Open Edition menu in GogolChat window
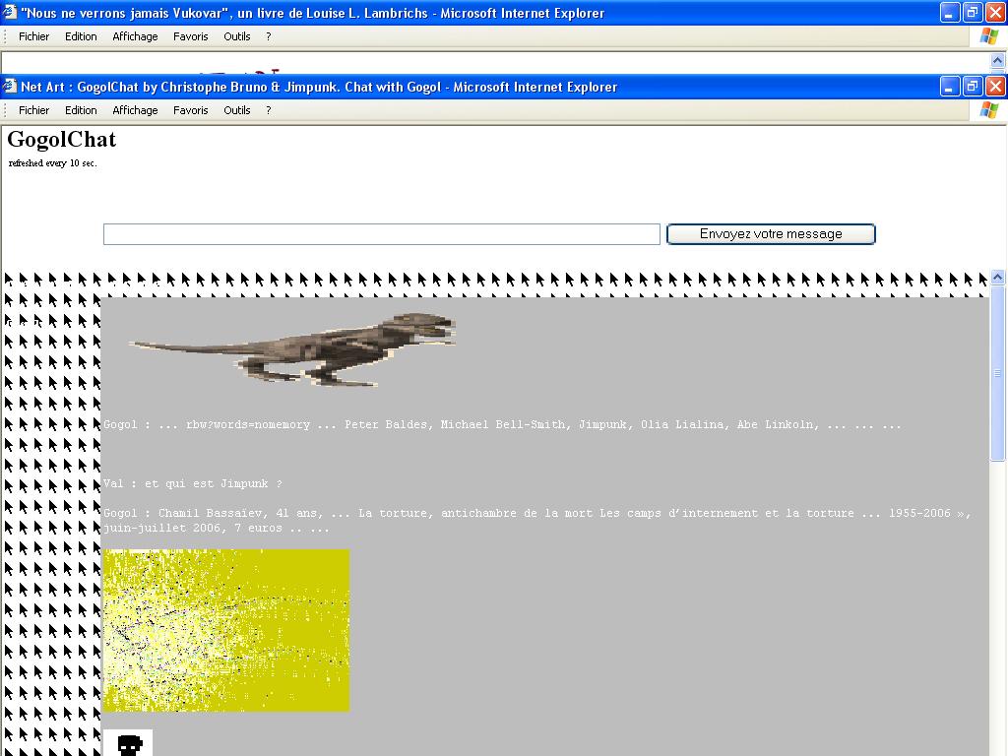Image resolution: width=1008 pixels, height=756 pixels. (81, 110)
